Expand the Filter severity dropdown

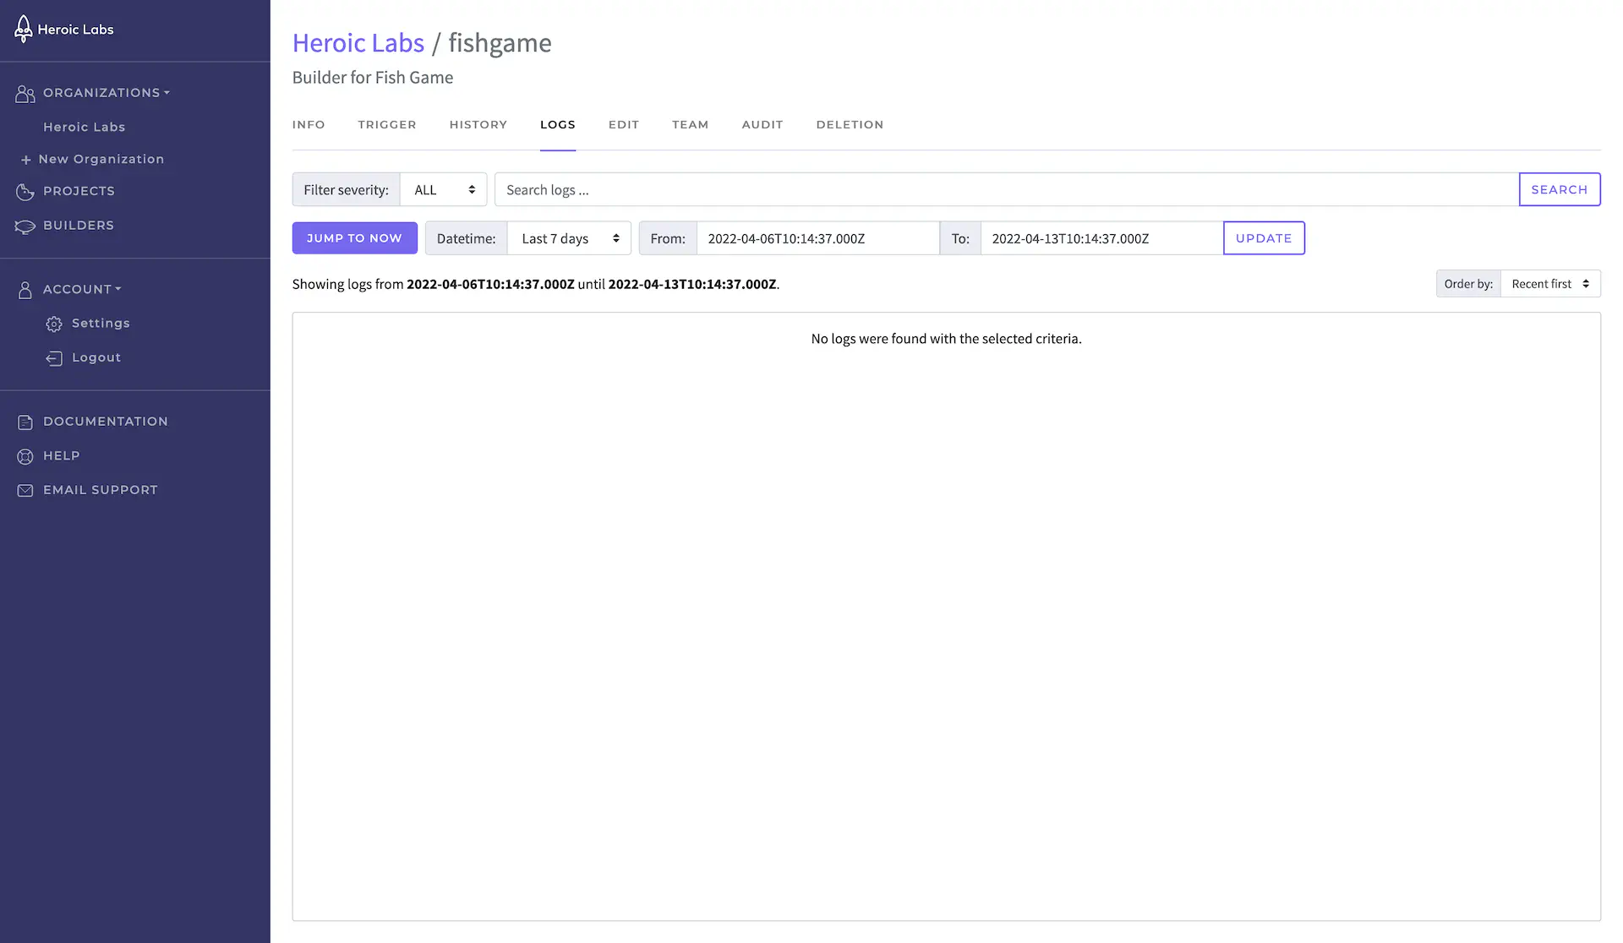[442, 188]
